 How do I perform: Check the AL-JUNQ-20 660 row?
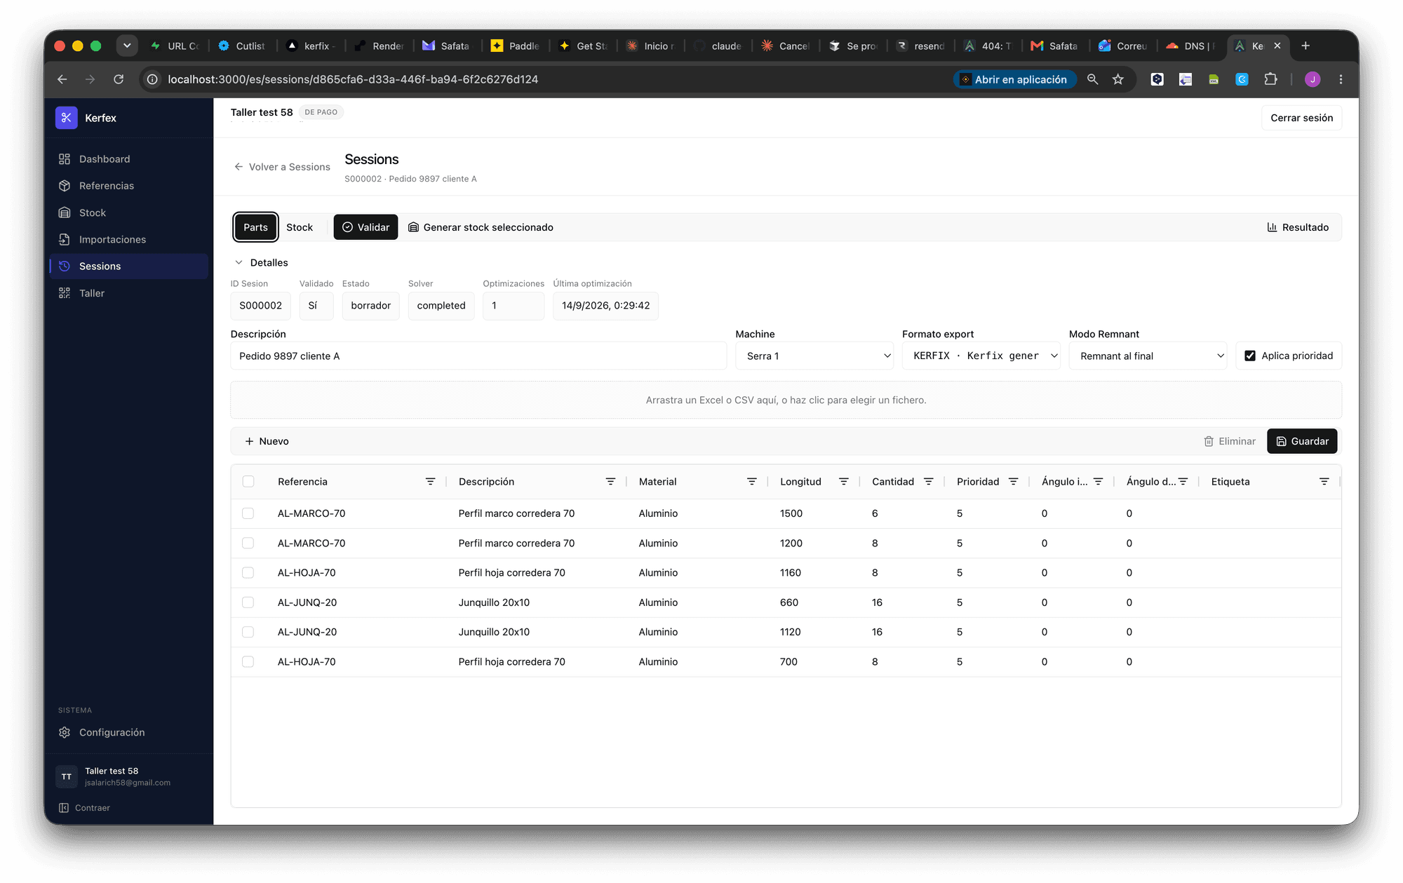[x=248, y=602]
